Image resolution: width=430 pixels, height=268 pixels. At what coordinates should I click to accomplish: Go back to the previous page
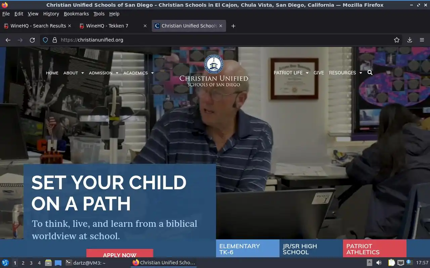8,40
